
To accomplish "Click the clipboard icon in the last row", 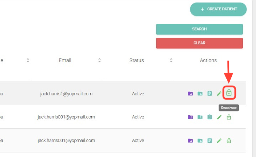I will [210, 141].
